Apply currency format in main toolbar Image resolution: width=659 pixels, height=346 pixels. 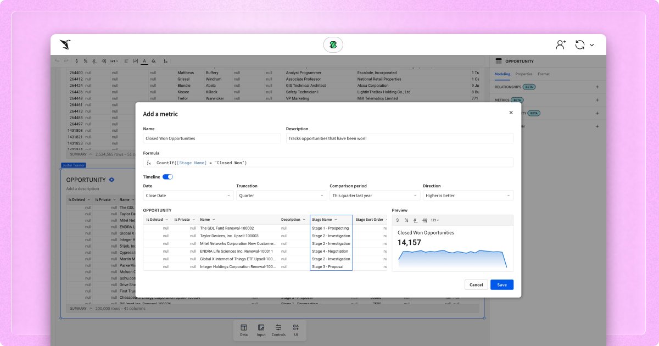(x=76, y=61)
